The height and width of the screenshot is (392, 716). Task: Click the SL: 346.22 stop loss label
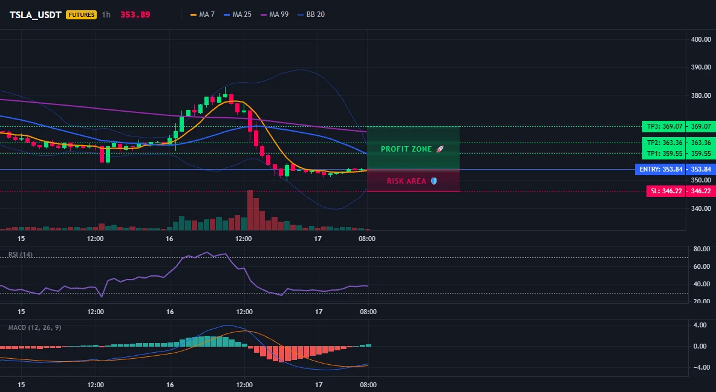tap(666, 191)
